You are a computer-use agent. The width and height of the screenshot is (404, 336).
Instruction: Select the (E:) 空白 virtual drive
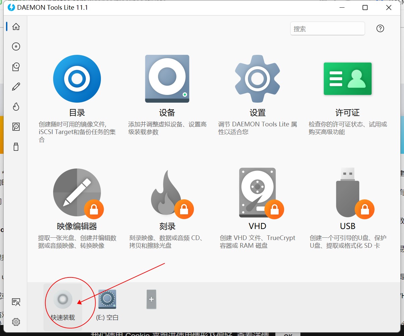(107, 299)
